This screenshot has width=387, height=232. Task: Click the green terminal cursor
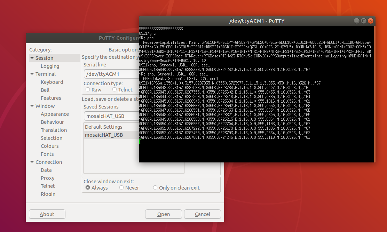tap(140, 142)
